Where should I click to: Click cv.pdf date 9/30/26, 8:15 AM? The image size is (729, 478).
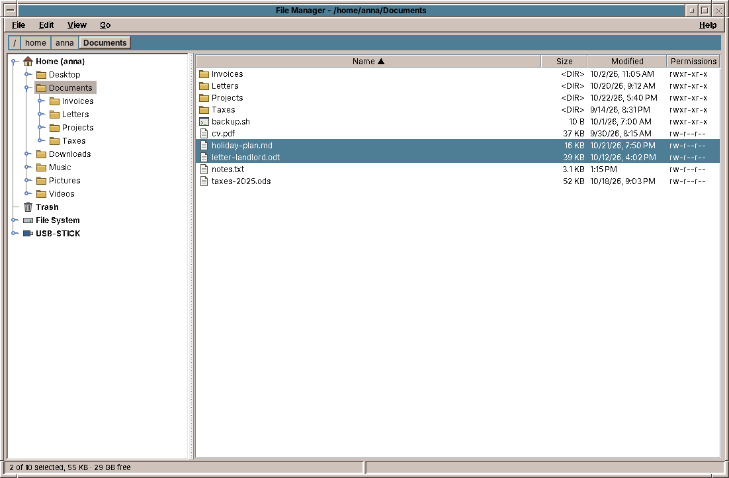[621, 134]
